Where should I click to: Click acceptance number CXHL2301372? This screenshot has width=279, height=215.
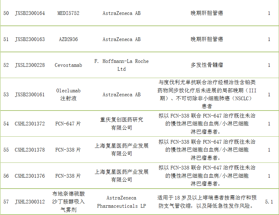click(30, 124)
